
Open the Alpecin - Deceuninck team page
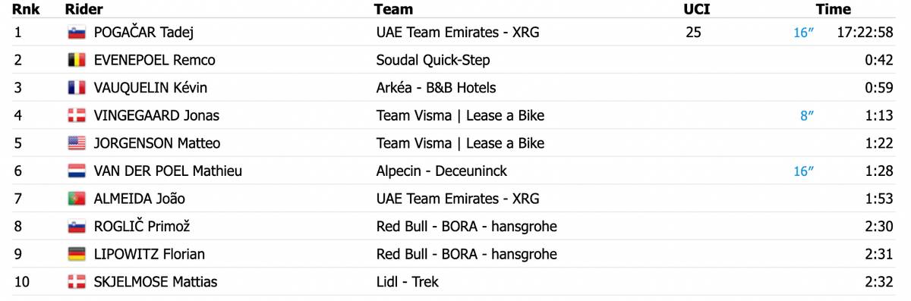442,171
